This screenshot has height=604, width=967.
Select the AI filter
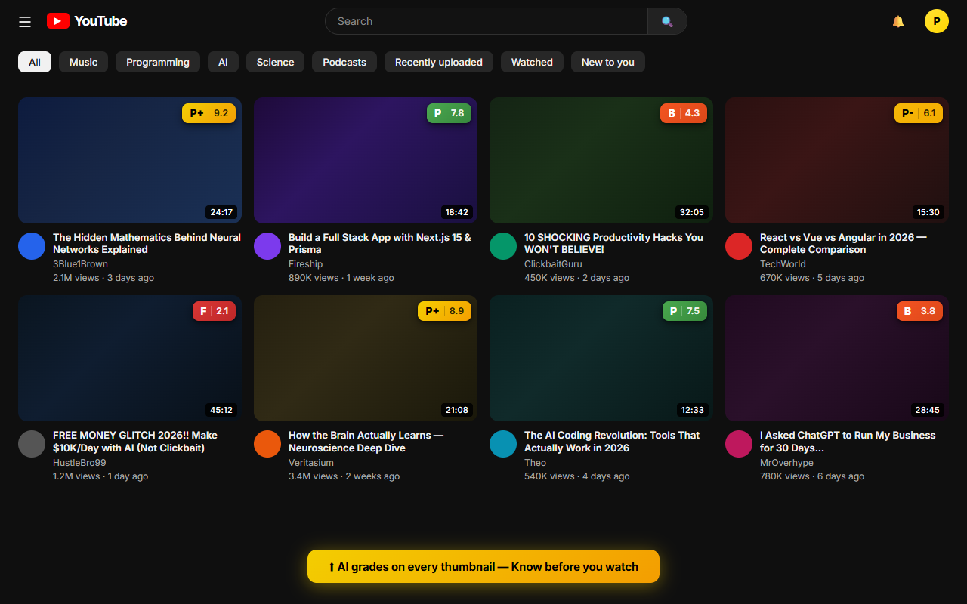223,62
